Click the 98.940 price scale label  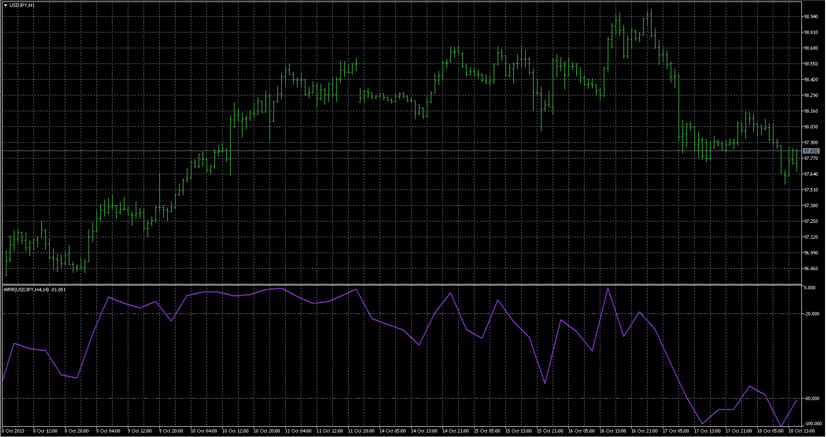811,17
